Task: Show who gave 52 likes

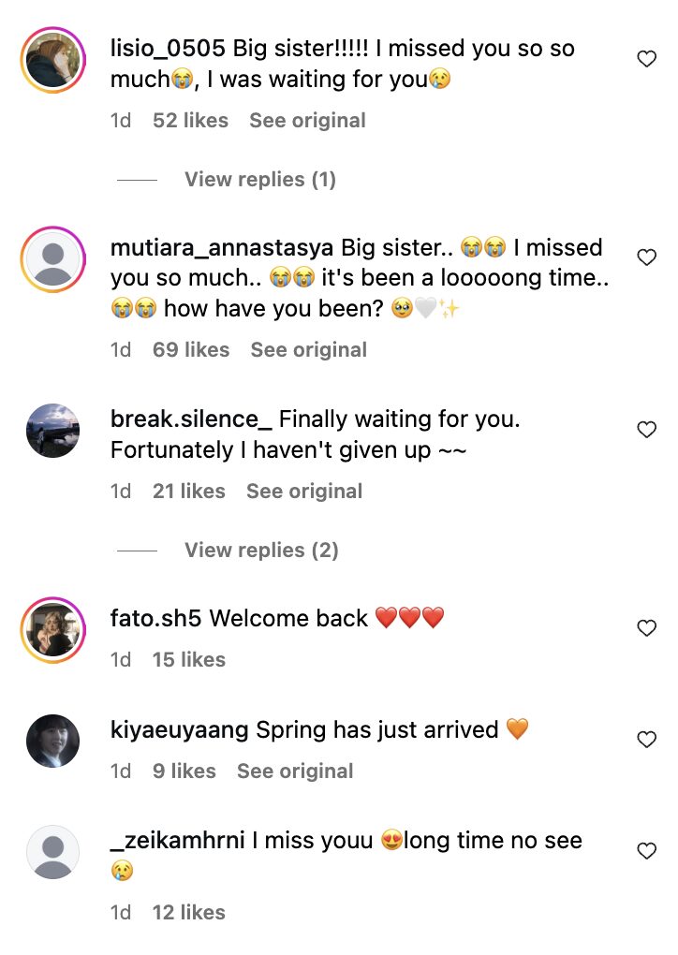Action: (x=190, y=121)
